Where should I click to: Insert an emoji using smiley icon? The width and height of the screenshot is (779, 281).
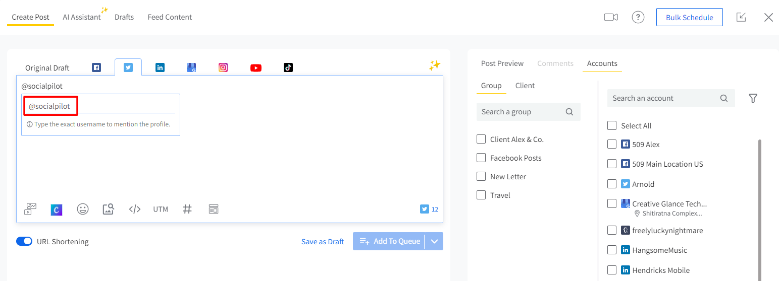click(83, 209)
